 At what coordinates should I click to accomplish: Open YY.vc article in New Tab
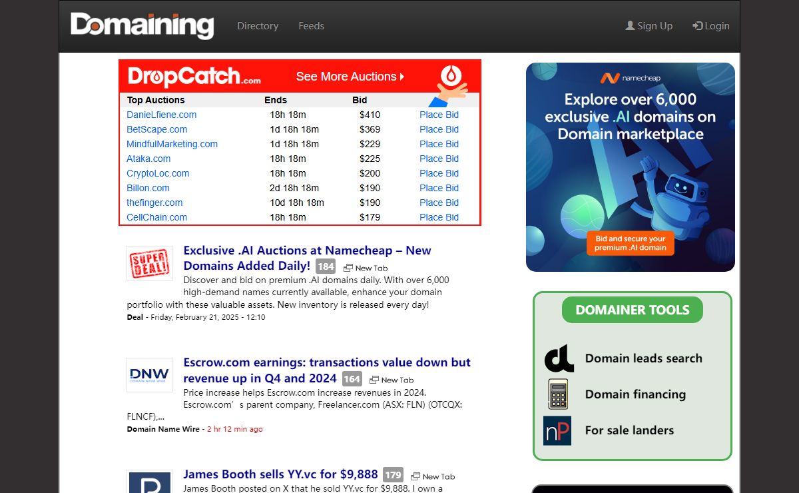tap(433, 476)
